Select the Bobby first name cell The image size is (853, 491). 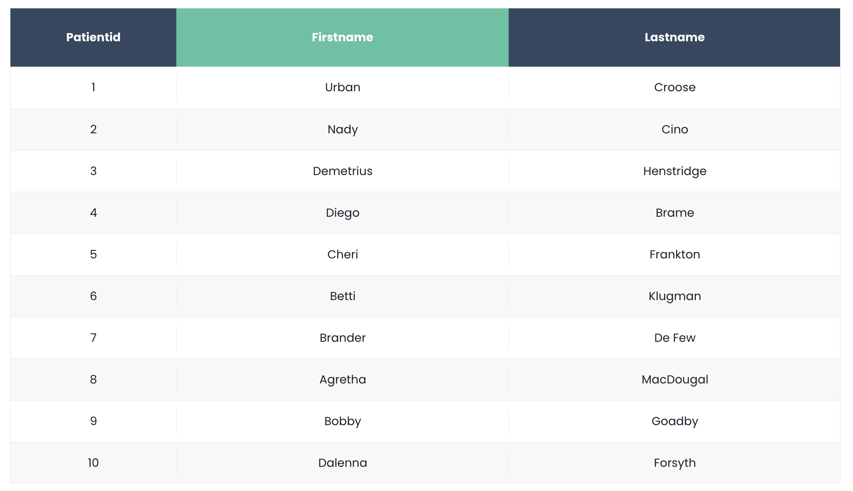[x=342, y=421]
